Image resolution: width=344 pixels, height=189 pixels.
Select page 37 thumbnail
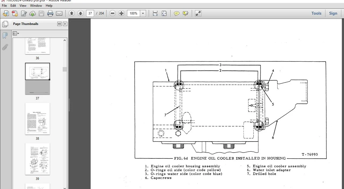point(37,79)
